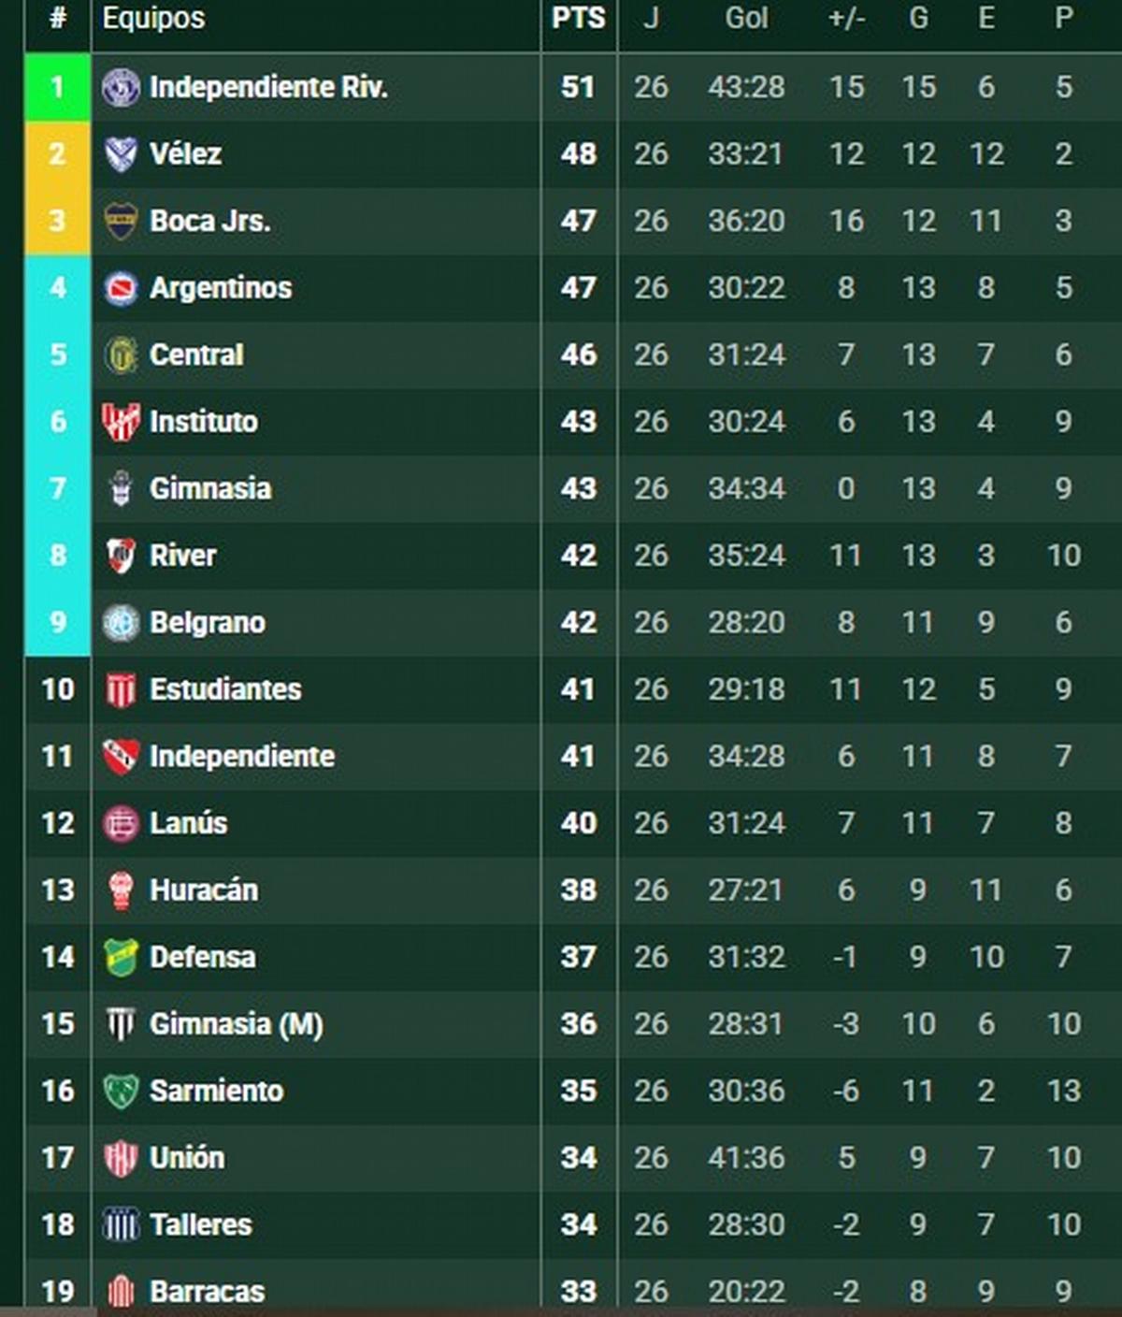Click the yellow position 2 marker
The height and width of the screenshot is (1317, 1122).
[58, 154]
